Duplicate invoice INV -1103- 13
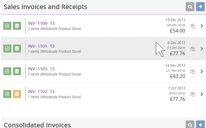Screen dimensions: 206x128 click(x=193, y=72)
